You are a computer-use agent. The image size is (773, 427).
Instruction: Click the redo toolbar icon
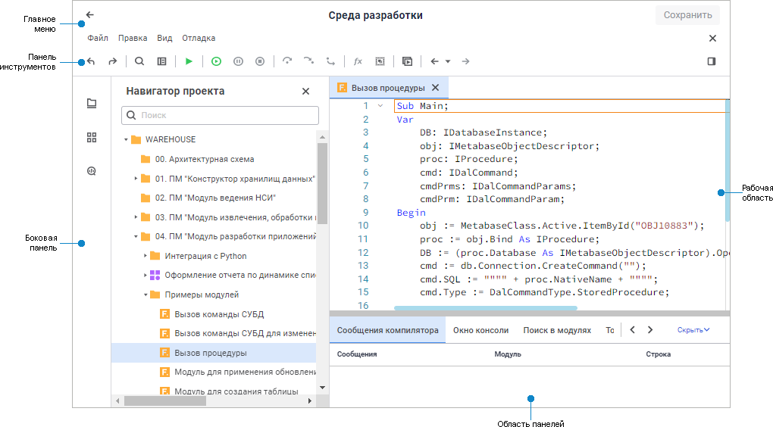113,61
